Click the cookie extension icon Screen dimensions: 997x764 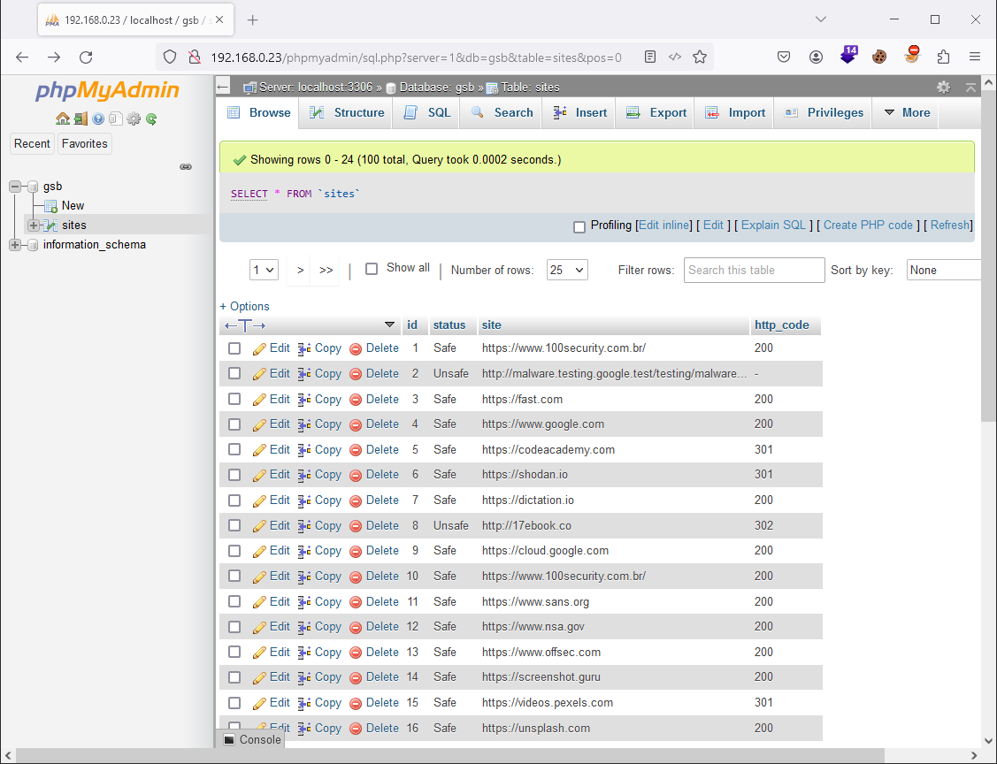pos(879,57)
